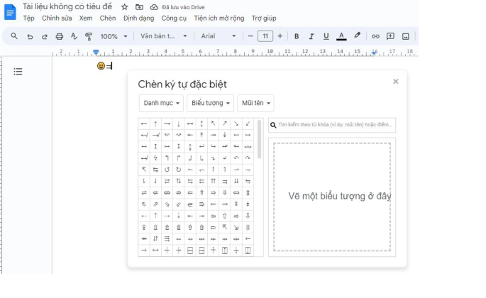
Task: Select the paint format roller icon
Action: click(x=89, y=36)
